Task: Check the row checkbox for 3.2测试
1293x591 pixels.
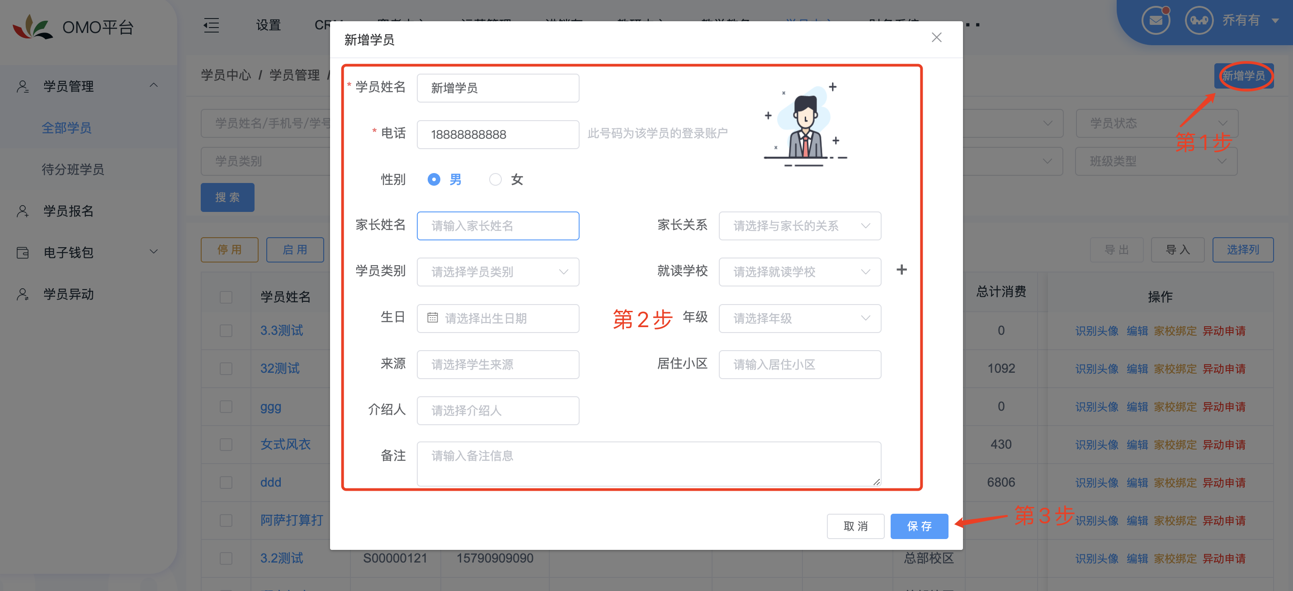Action: pyautogui.click(x=226, y=558)
